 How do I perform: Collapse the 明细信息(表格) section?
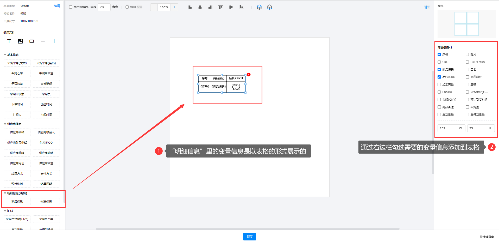(x=5, y=193)
